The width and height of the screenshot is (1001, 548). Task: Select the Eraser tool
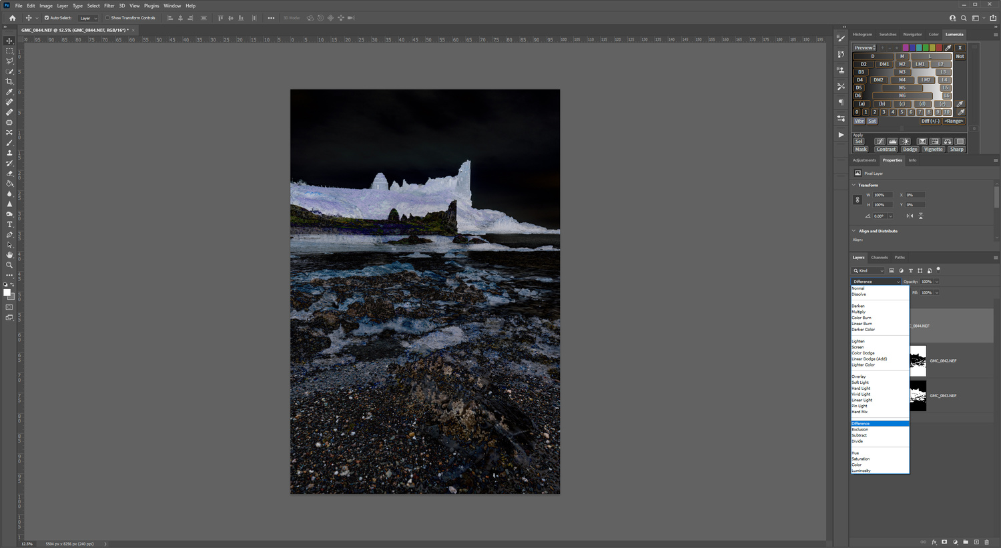(9, 174)
